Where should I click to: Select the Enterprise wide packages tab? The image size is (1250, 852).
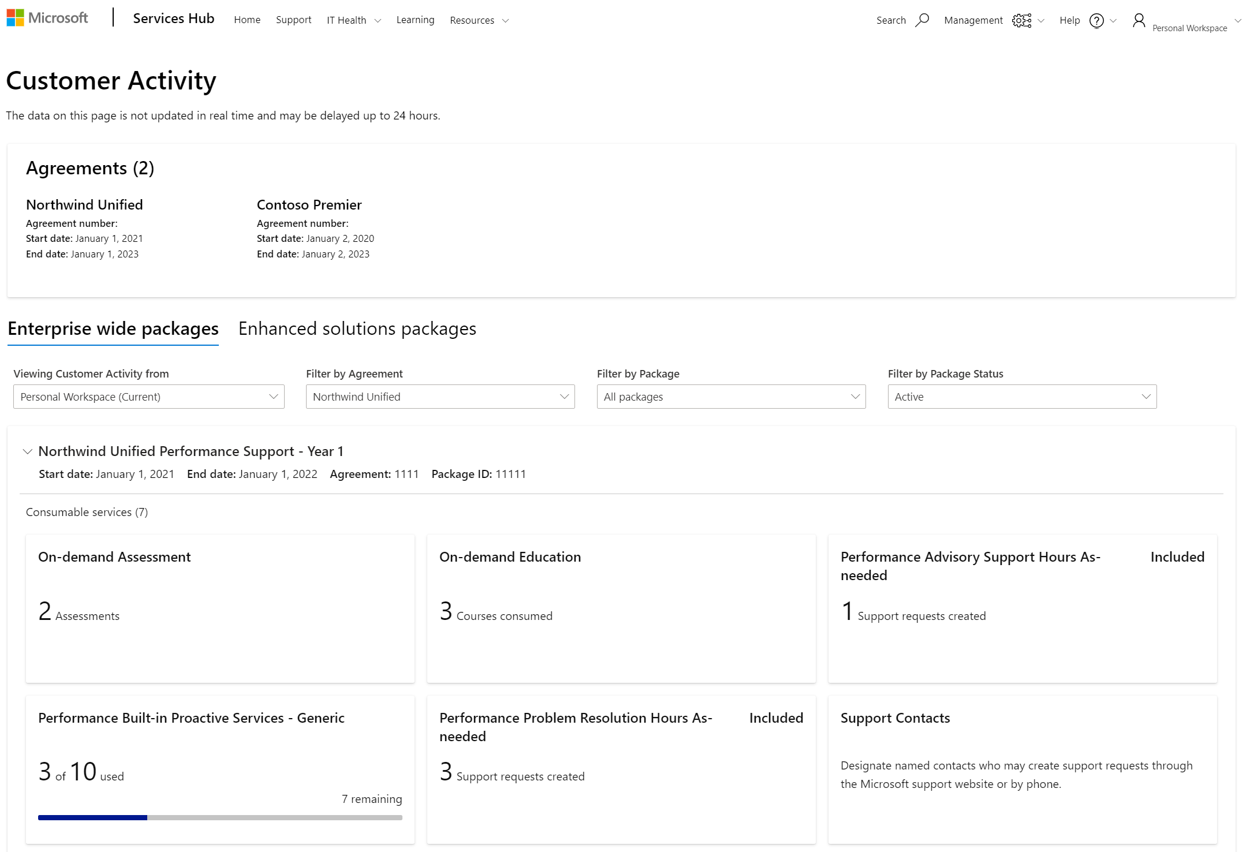coord(112,328)
